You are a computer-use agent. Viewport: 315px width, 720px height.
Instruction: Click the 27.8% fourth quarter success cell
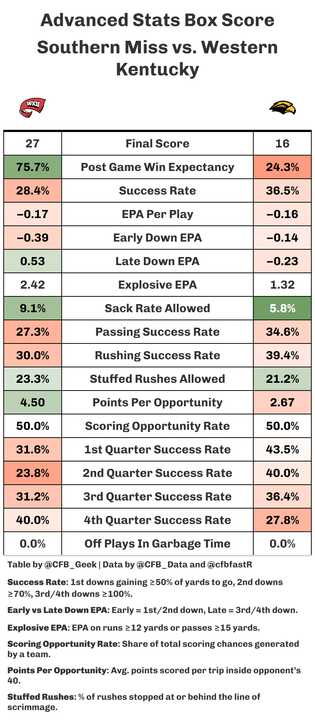(x=282, y=520)
